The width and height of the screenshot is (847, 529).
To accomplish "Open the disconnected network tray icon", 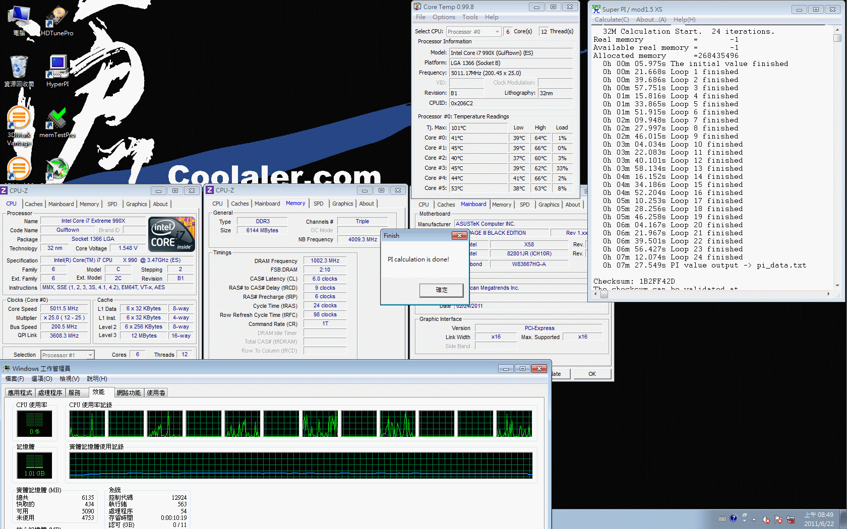I will (x=791, y=519).
